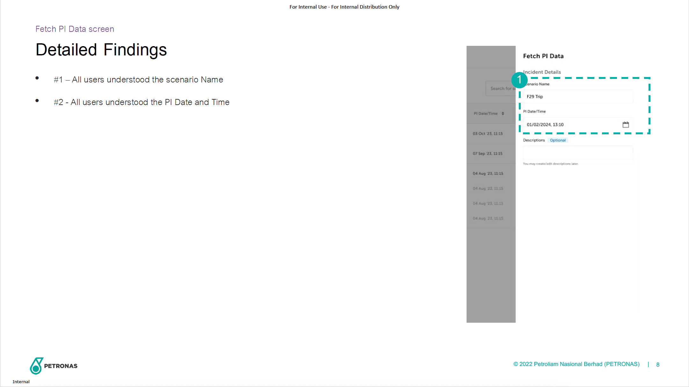This screenshot has width=689, height=387.
Task: Click the PETRONAS logo
Action: 54,366
